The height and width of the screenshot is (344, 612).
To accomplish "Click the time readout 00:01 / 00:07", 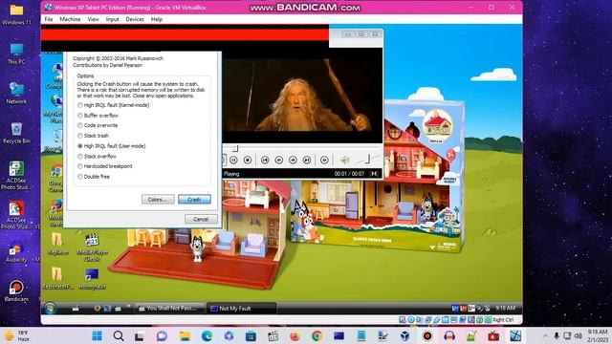I will coord(349,174).
